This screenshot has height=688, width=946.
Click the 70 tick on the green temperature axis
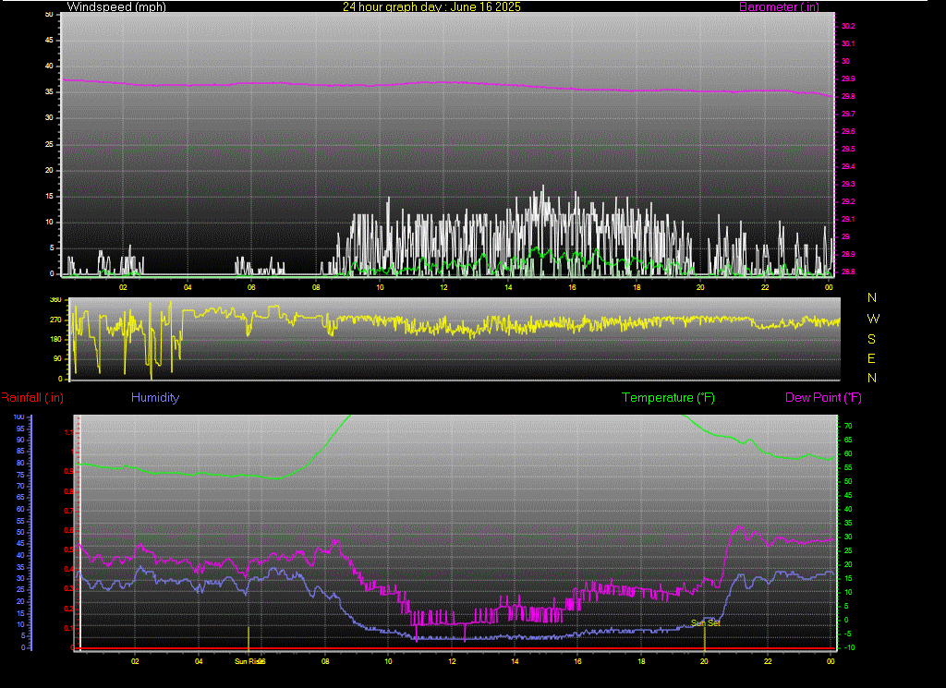(848, 426)
